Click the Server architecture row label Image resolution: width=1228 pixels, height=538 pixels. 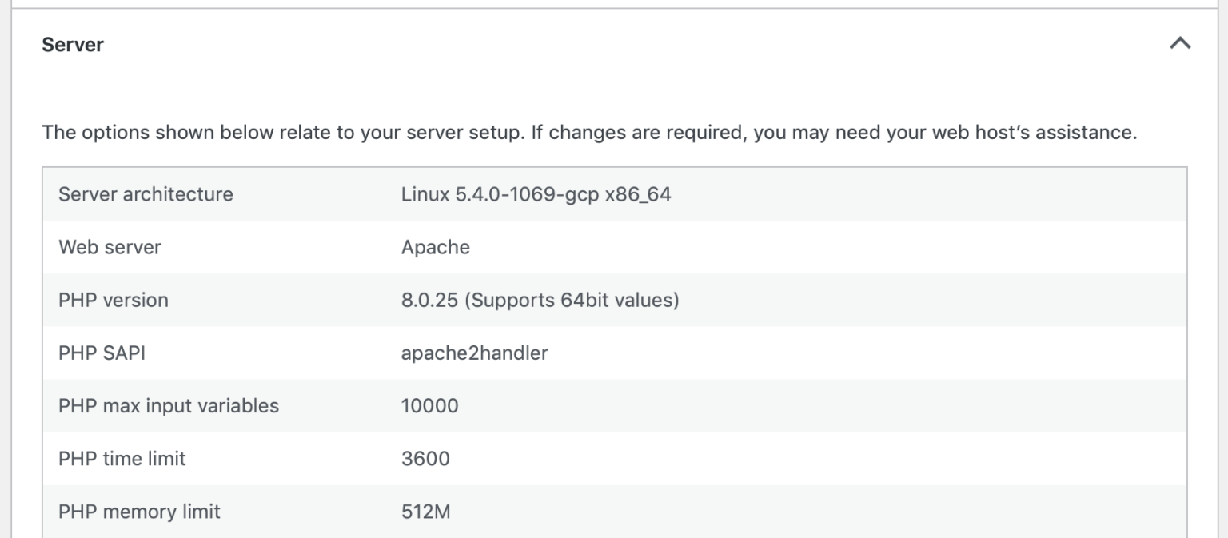146,194
